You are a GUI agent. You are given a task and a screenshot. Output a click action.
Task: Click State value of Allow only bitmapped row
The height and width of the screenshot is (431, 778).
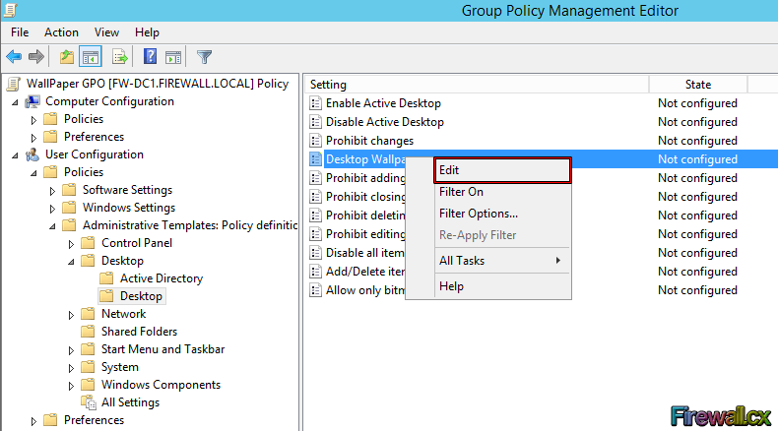point(697,290)
